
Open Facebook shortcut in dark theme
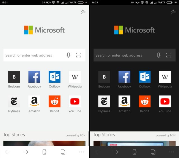click(124, 80)
